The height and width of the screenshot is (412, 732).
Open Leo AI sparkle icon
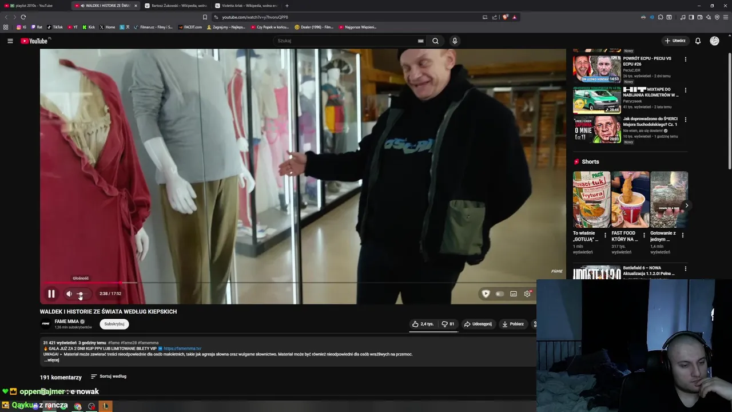pos(709,17)
